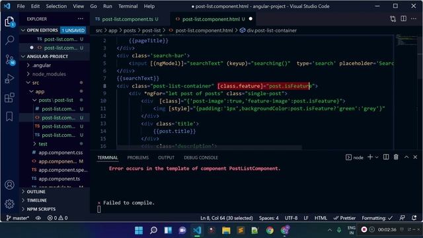This screenshot has height=238, width=423.
Task: Open Windows taskbar search
Action: [153, 230]
